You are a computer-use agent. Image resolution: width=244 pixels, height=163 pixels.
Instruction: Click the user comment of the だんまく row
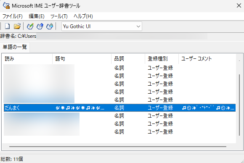[208, 108]
